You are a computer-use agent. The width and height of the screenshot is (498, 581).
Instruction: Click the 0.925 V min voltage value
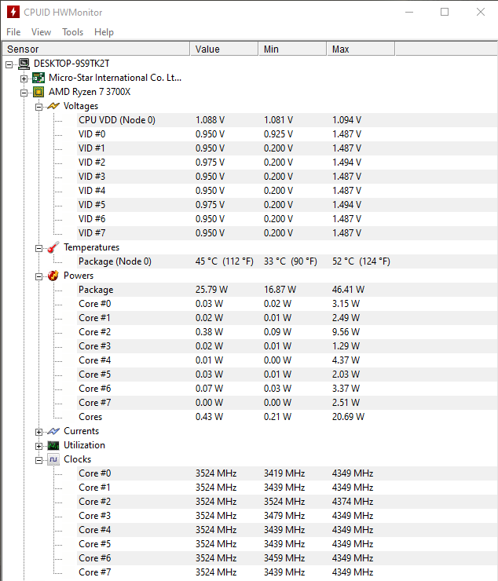coord(278,134)
